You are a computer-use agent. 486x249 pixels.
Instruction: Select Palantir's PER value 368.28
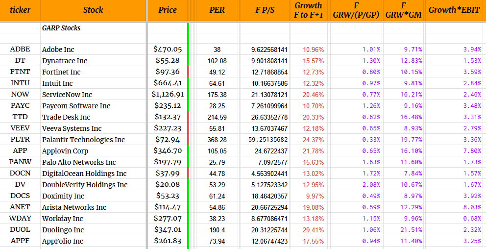(217, 140)
